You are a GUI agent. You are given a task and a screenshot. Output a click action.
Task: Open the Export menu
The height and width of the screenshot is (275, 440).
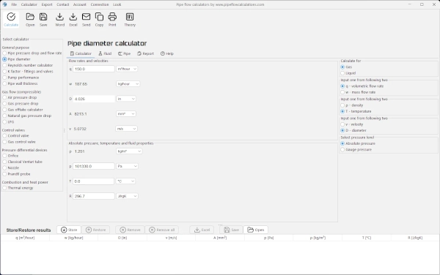coord(47,4)
